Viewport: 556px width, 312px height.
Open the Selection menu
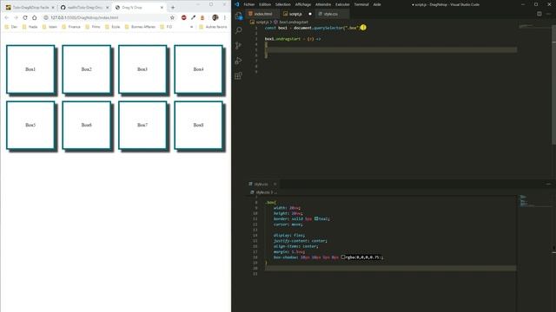pos(283,4)
